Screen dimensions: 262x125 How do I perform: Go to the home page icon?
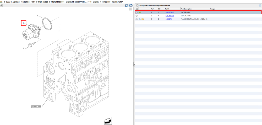click(x=2, y=2)
